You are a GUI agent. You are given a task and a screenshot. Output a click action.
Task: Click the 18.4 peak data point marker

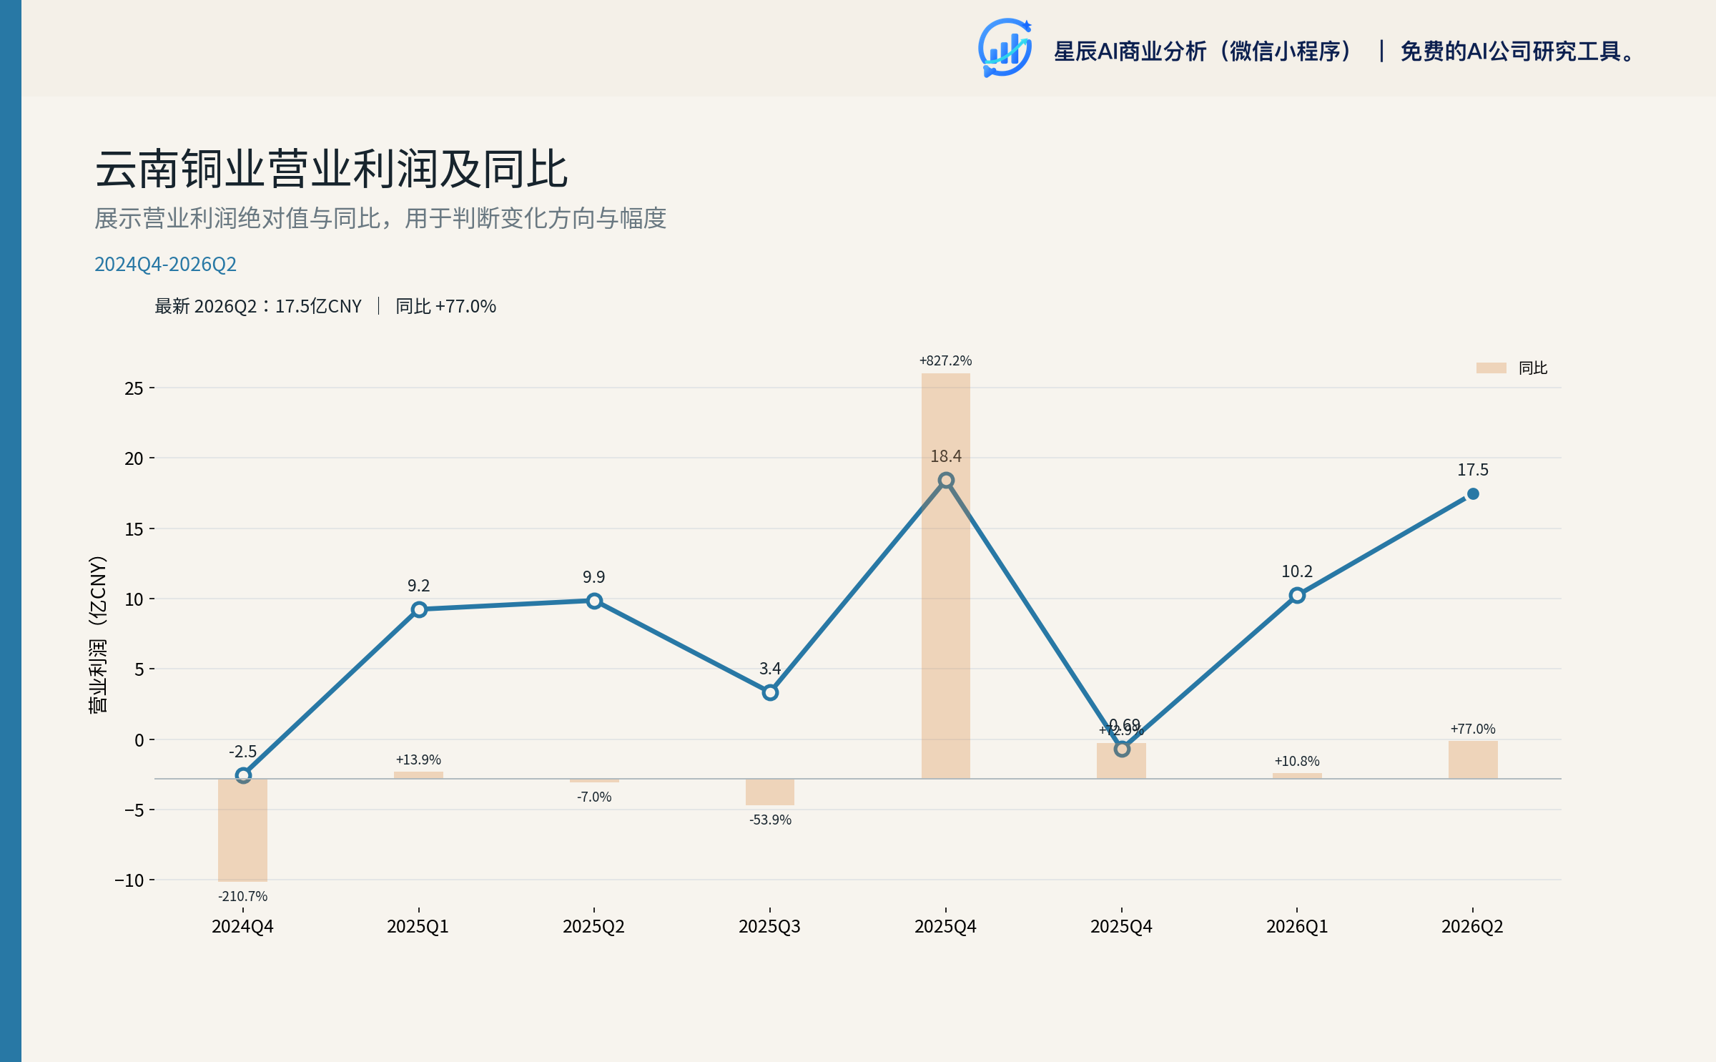(x=946, y=480)
